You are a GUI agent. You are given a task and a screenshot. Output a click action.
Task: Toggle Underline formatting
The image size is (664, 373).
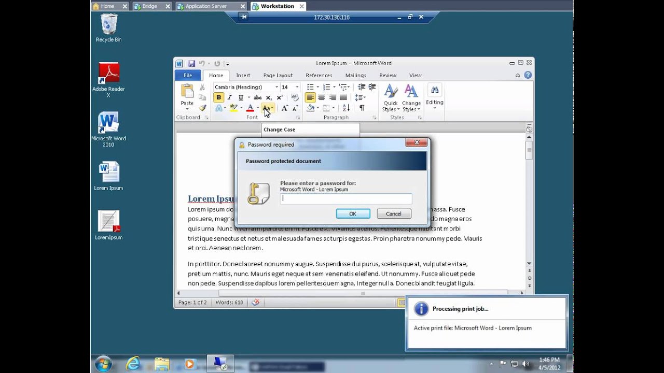click(241, 97)
